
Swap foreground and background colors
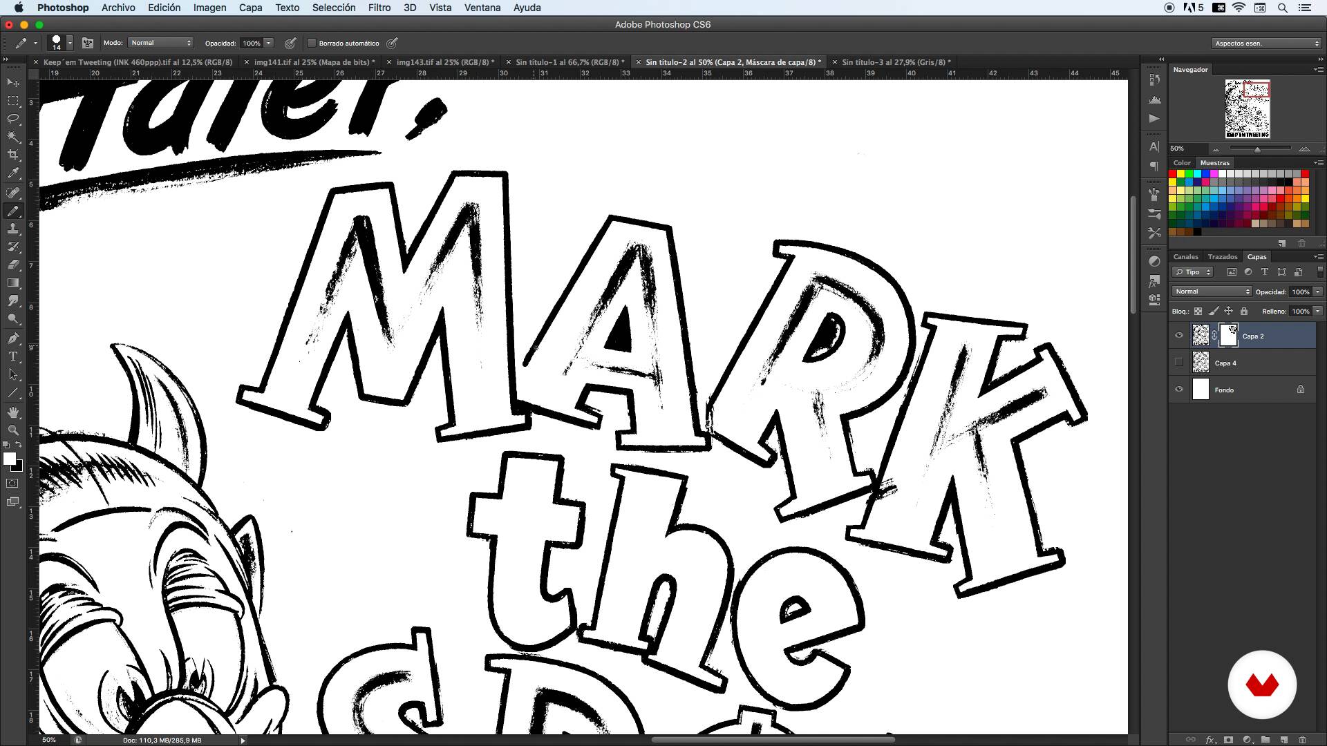coord(19,445)
